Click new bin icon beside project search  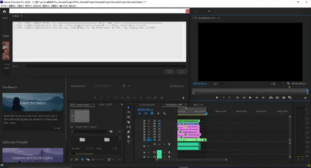(x=111, y=132)
